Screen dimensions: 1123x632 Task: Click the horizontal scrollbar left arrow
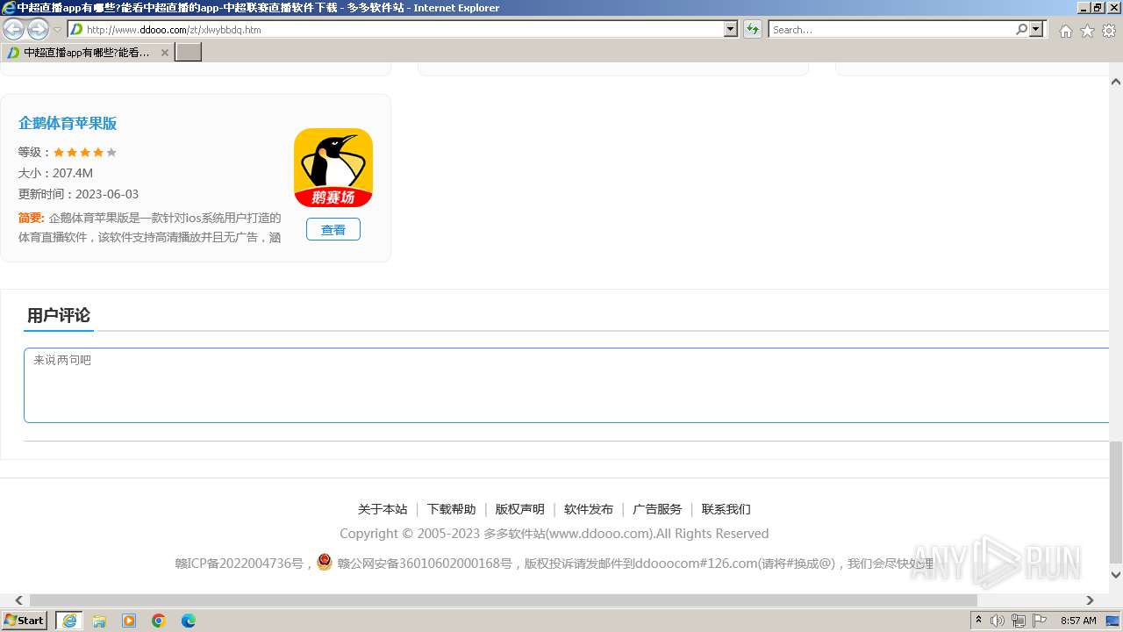pyautogui.click(x=18, y=600)
